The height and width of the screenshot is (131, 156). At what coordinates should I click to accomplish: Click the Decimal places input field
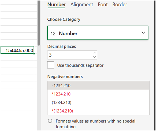click(x=70, y=55)
